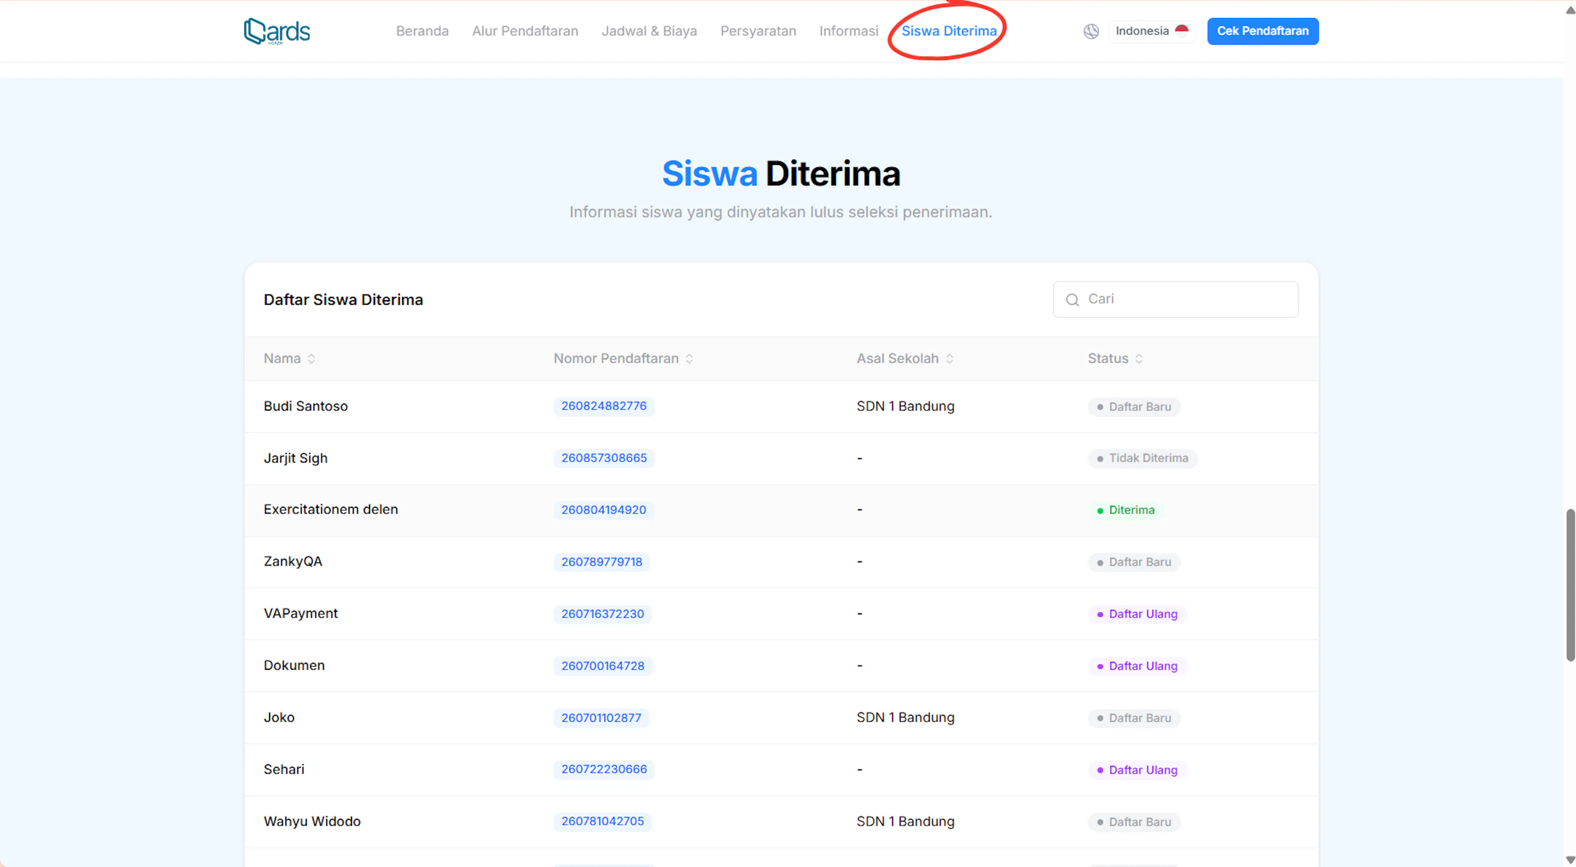Screen dimensions: 1576x867
Task: Click the Joko name cell
Action: point(279,717)
